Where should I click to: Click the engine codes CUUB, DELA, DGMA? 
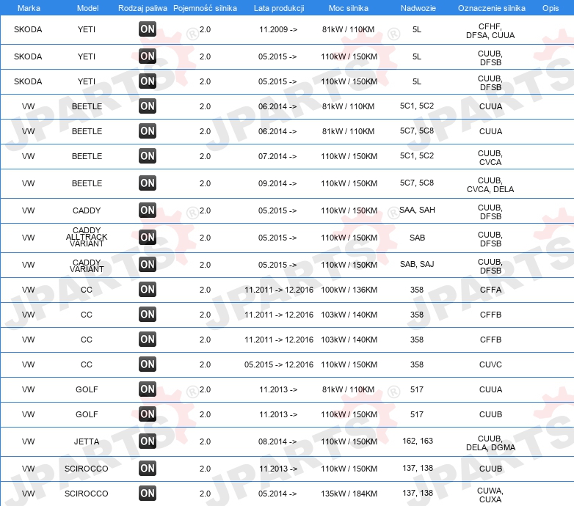490,443
